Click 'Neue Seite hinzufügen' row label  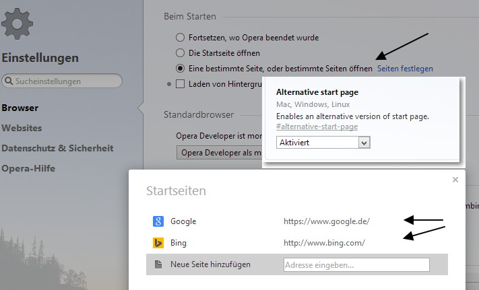(210, 264)
